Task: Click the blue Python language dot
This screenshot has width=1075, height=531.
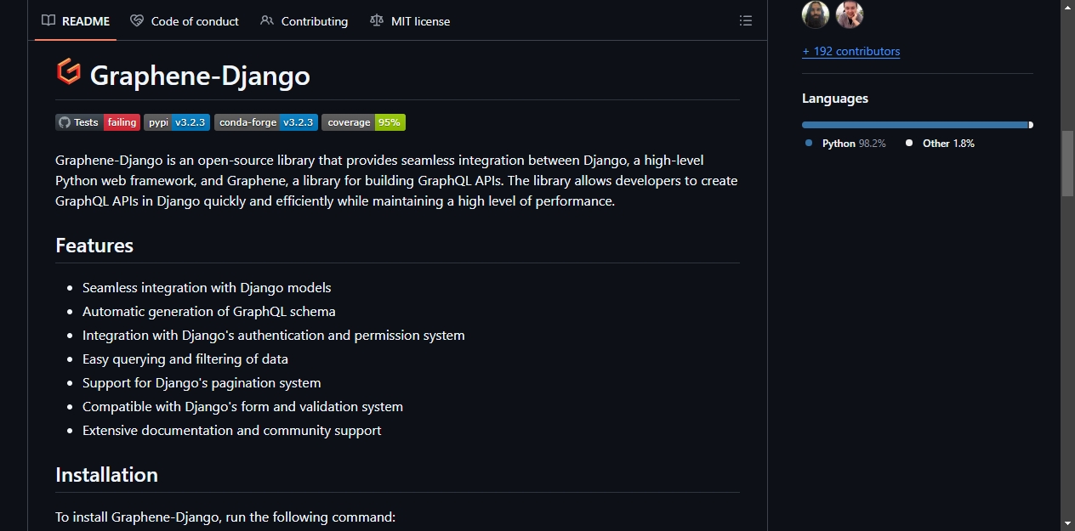Action: click(x=809, y=143)
